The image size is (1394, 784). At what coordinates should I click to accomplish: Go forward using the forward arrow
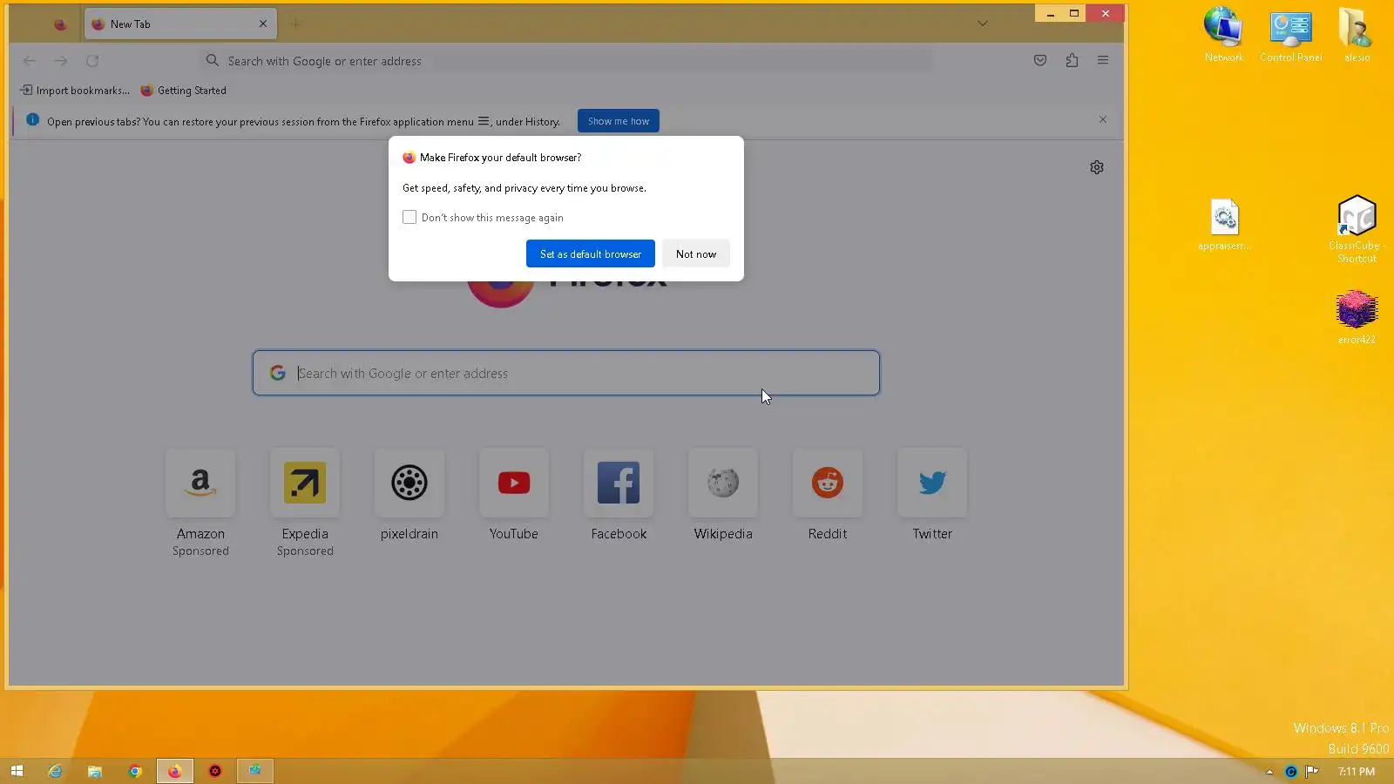[x=61, y=61]
